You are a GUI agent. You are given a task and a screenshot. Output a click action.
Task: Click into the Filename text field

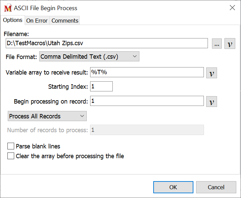(x=107, y=44)
